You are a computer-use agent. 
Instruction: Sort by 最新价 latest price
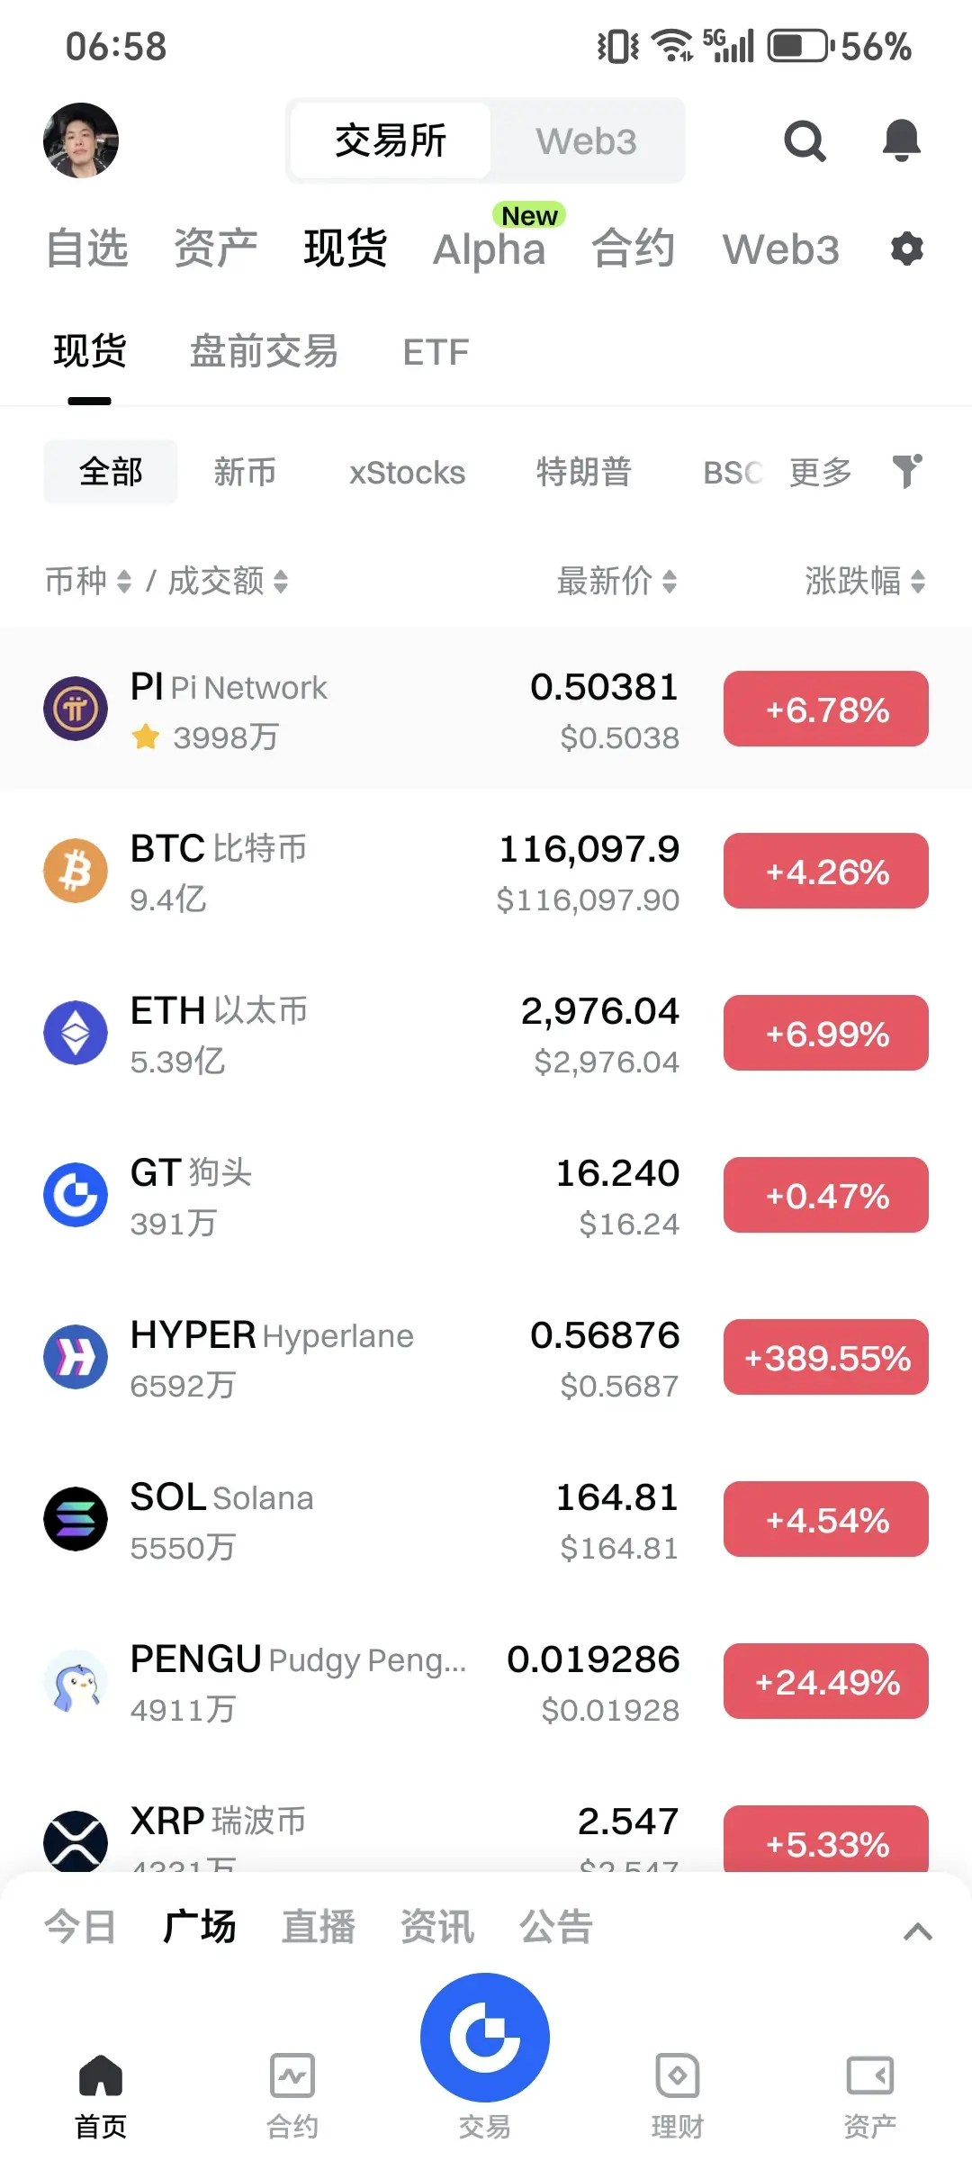tap(616, 581)
